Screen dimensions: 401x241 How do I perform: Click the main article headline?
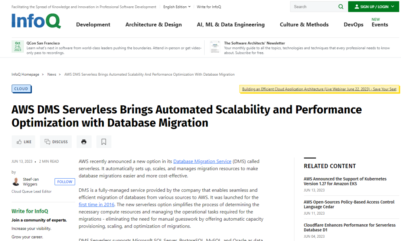(187, 116)
